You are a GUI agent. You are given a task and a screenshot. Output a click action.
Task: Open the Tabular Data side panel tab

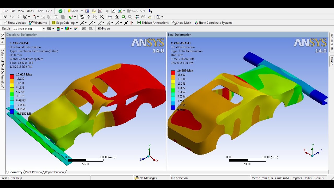pyautogui.click(x=332, y=42)
